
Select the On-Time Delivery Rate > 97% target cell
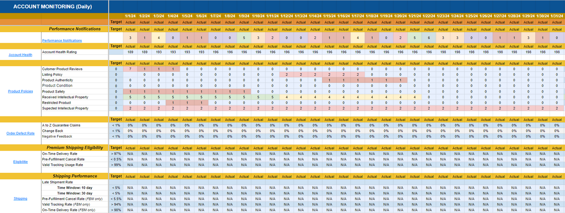pos(116,153)
